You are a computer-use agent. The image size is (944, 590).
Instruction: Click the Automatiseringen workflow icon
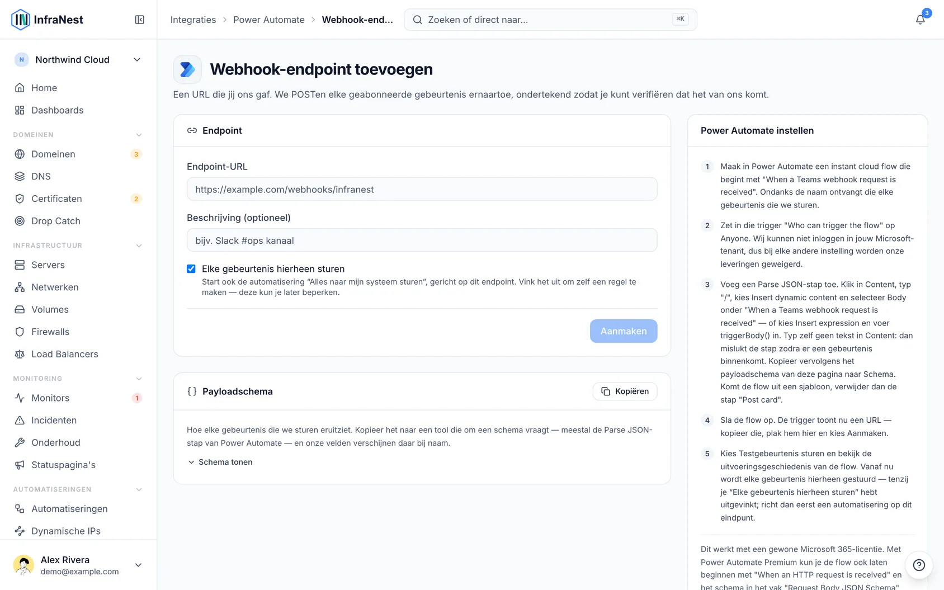pyautogui.click(x=20, y=508)
